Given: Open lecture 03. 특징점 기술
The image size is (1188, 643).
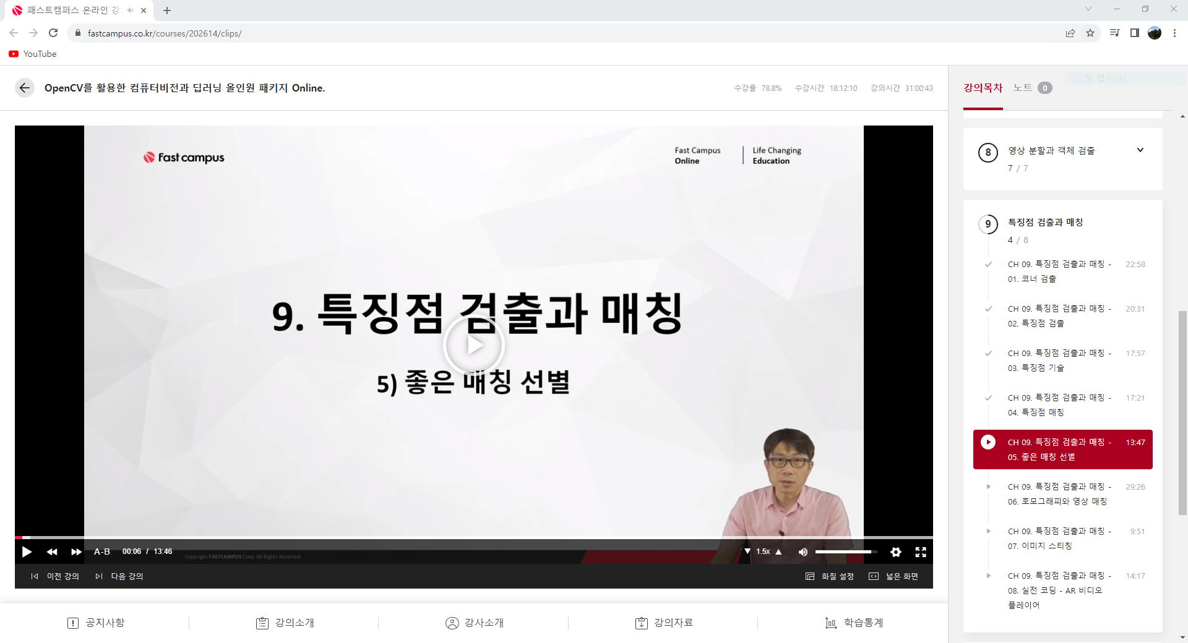Looking at the screenshot, I should pos(1063,360).
